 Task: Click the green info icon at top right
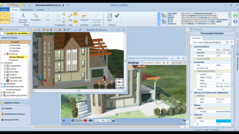click(x=235, y=15)
